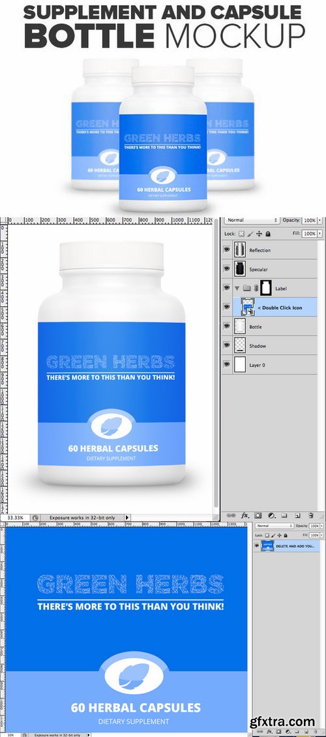The image size is (326, 737).
Task: Create a new layer in the bottle mockup panel
Action: (297, 516)
